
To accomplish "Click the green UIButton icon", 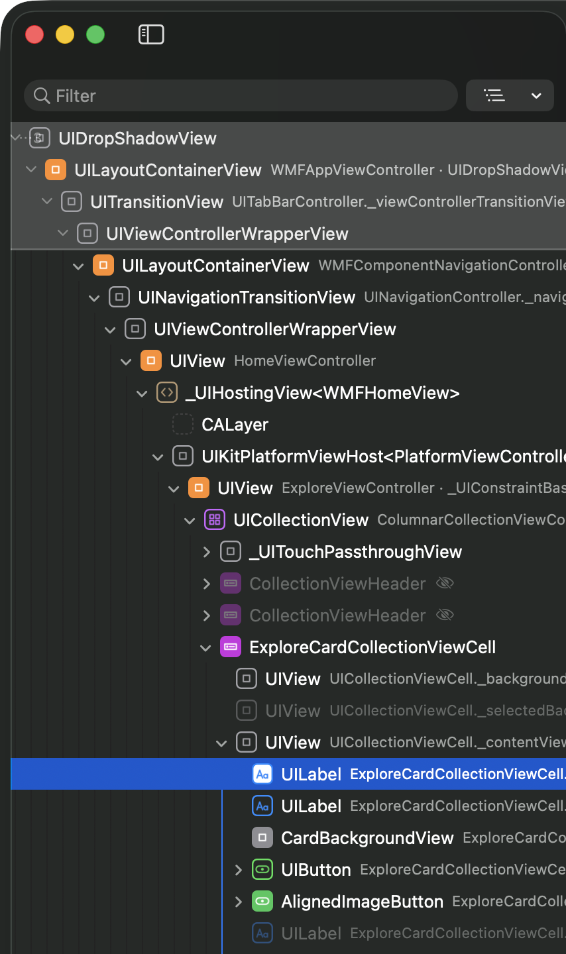I will [x=262, y=869].
